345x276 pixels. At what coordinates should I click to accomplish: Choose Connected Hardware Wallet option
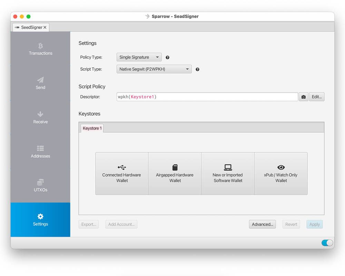coord(122,174)
